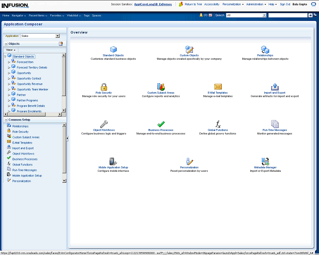Collapse the Common Setup panel
Viewport: 319px width, 255px height.
[x=5, y=120]
